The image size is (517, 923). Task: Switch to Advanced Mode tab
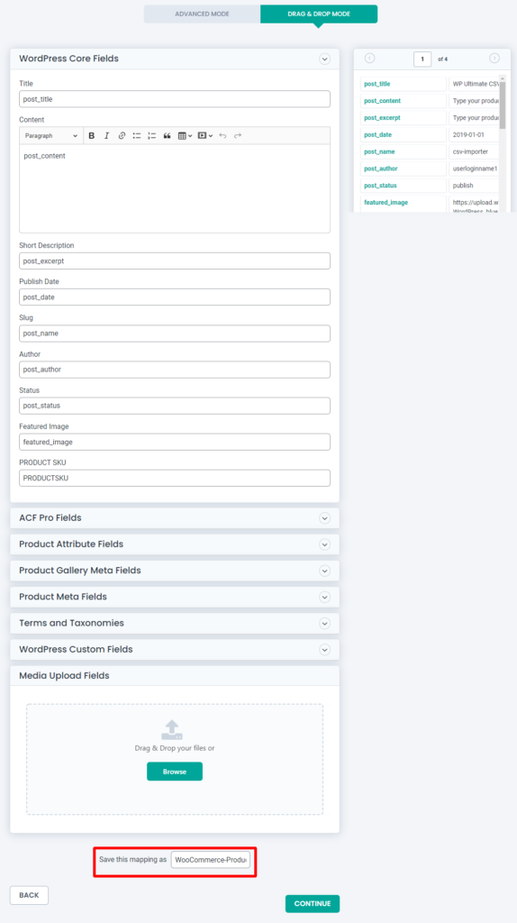pyautogui.click(x=202, y=14)
